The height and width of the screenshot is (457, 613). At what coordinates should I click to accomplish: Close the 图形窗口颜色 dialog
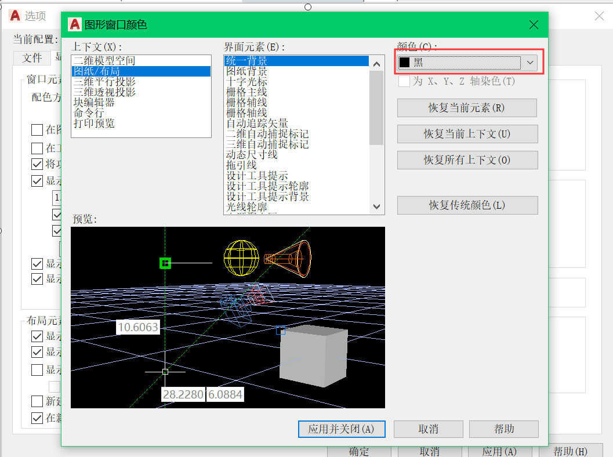pyautogui.click(x=534, y=24)
